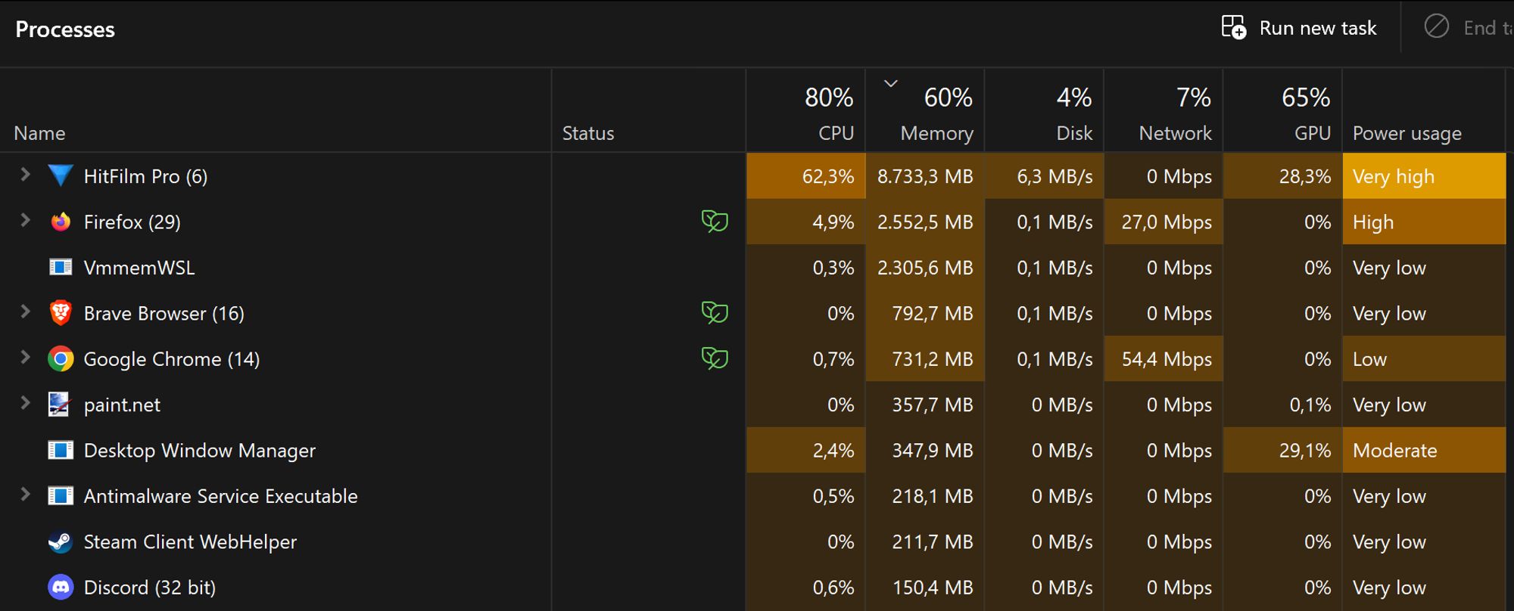1514x611 pixels.
Task: Select the Steam Client WebHelper row name
Action: pos(190,542)
